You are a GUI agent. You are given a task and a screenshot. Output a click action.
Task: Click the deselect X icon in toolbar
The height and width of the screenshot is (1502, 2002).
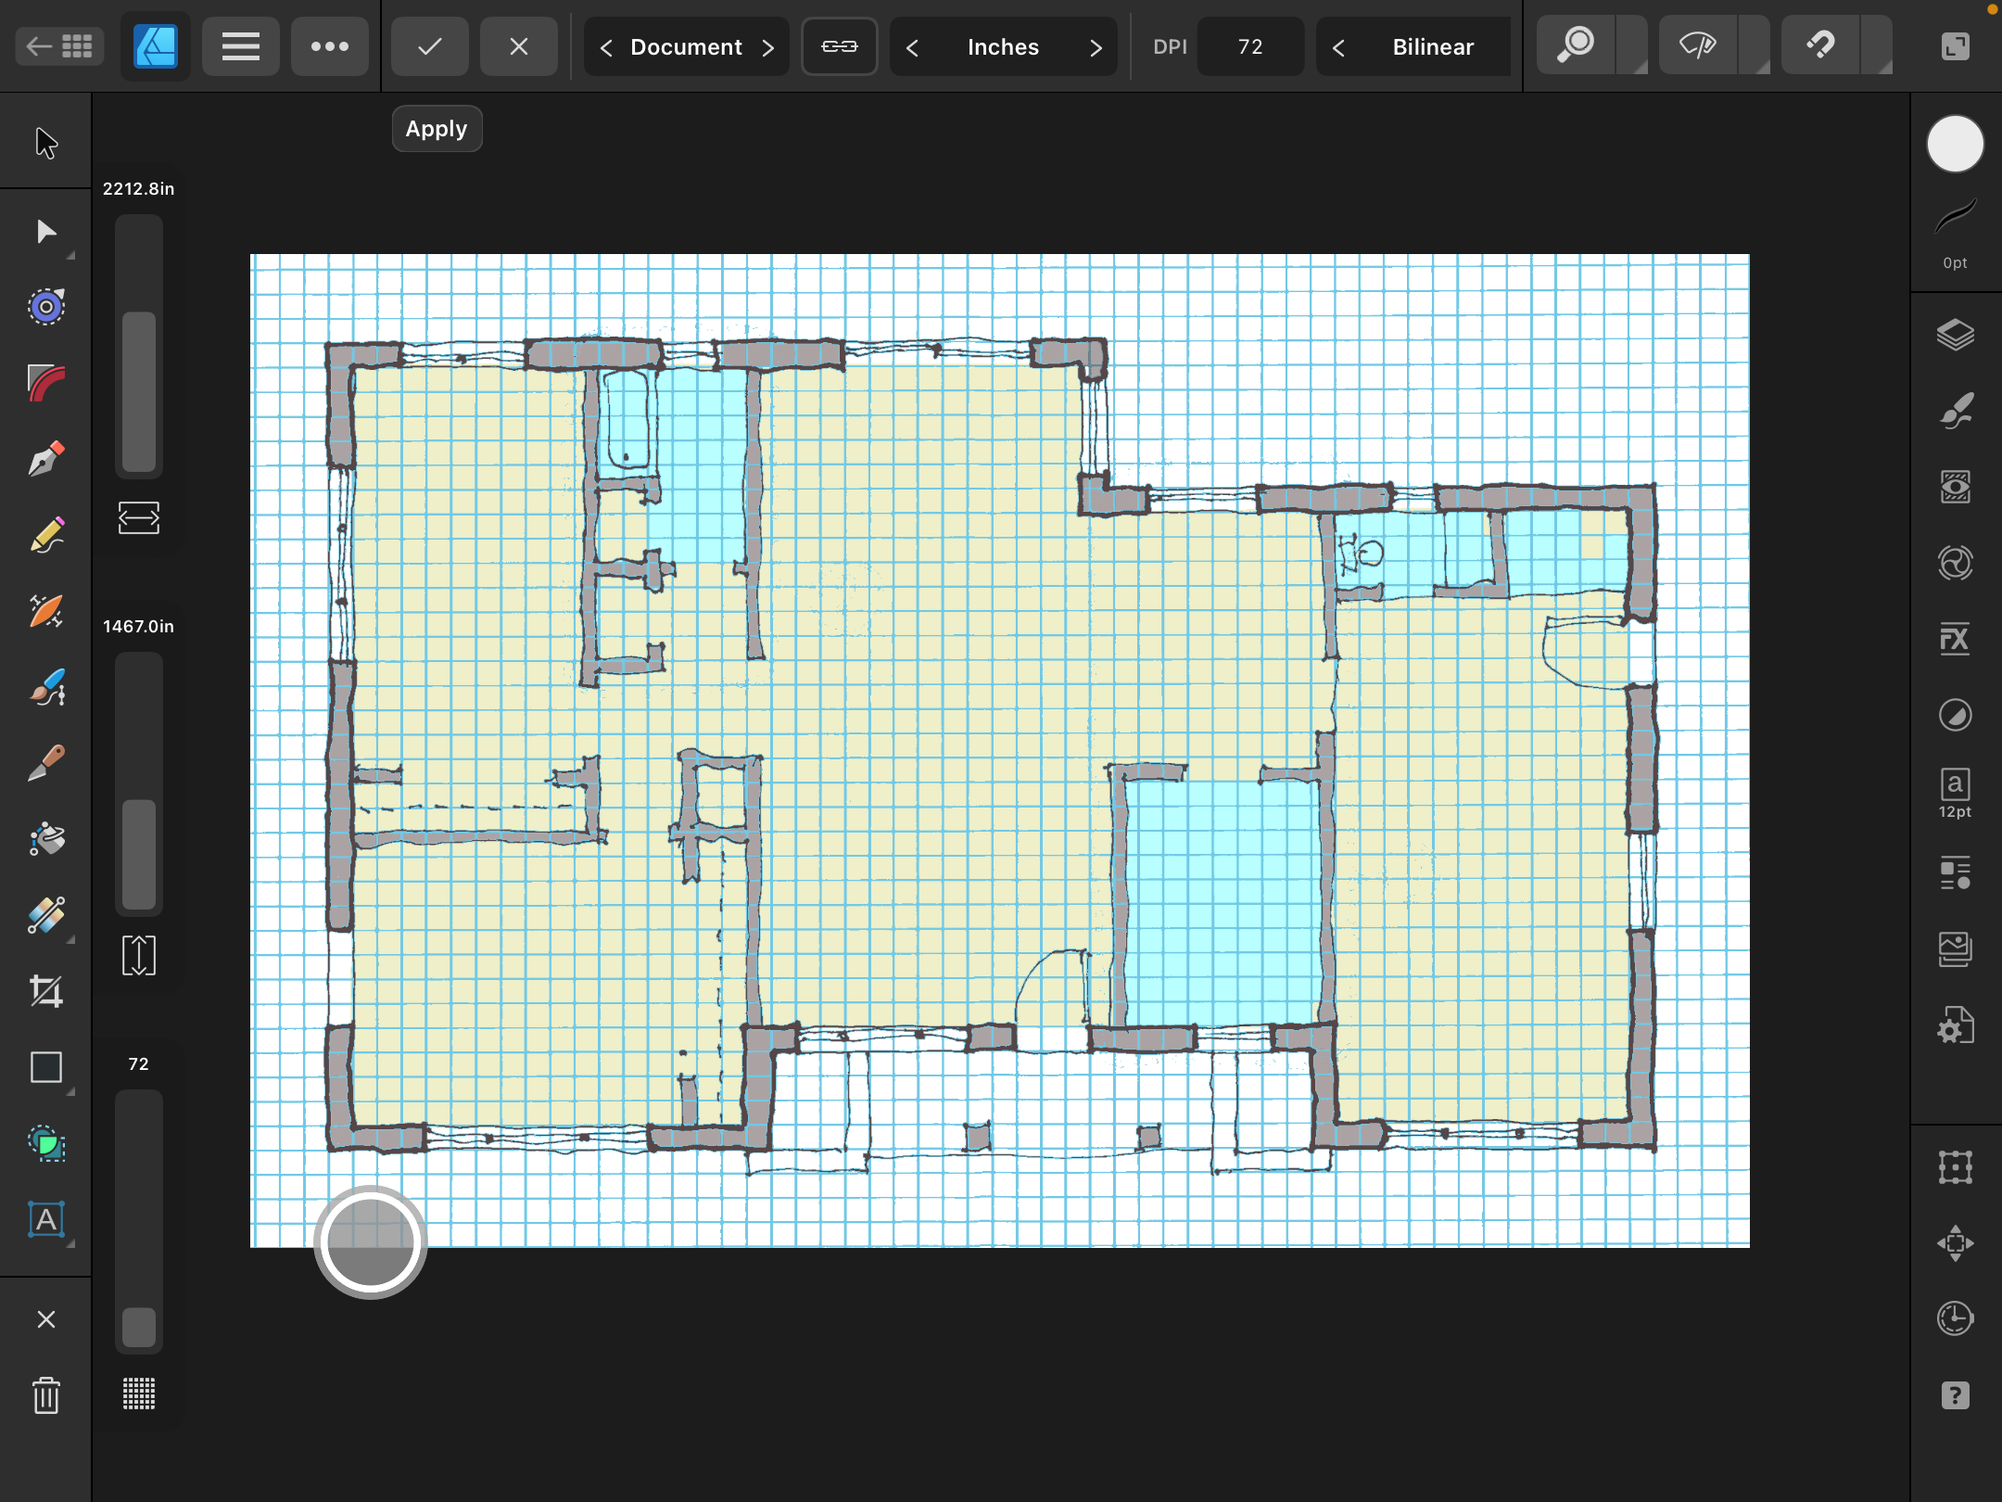tap(46, 1319)
